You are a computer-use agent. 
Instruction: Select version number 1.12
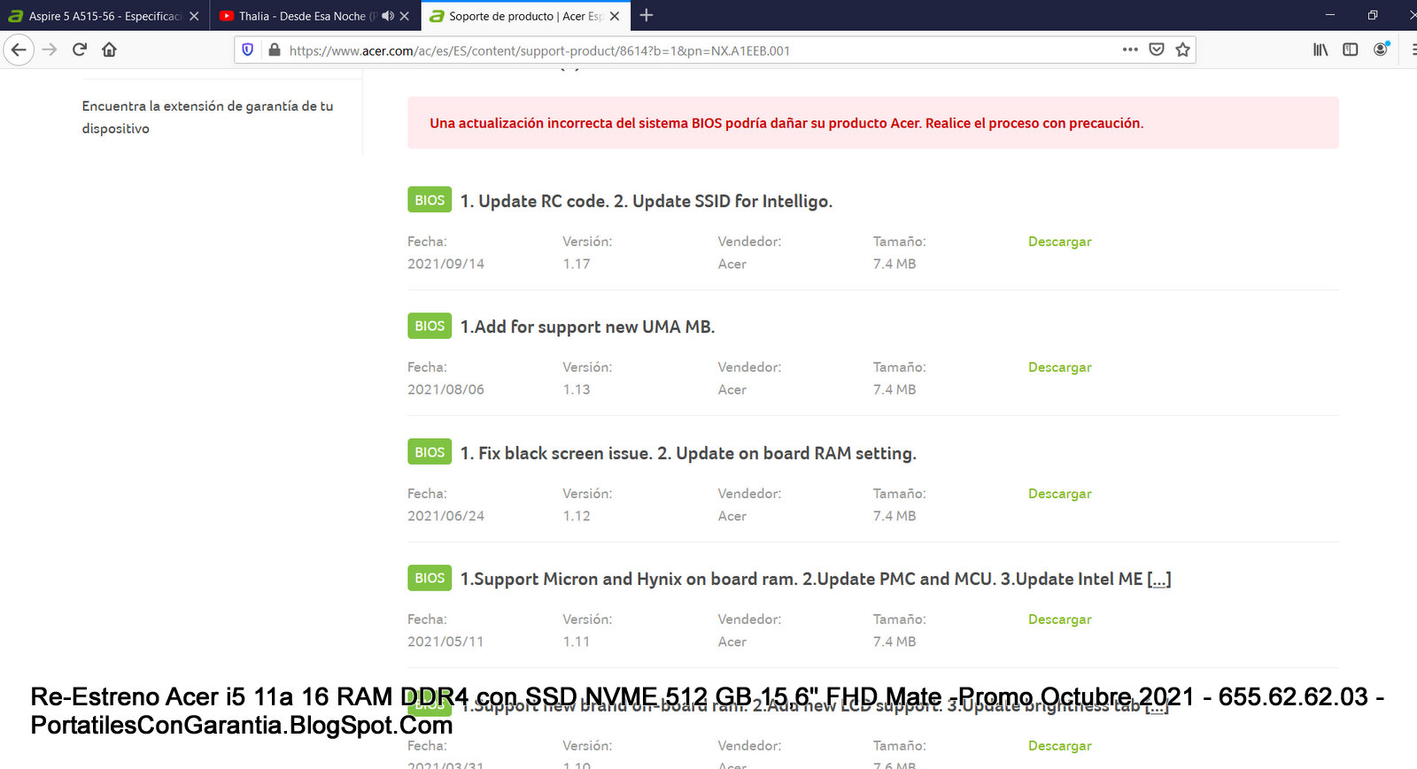click(x=577, y=516)
